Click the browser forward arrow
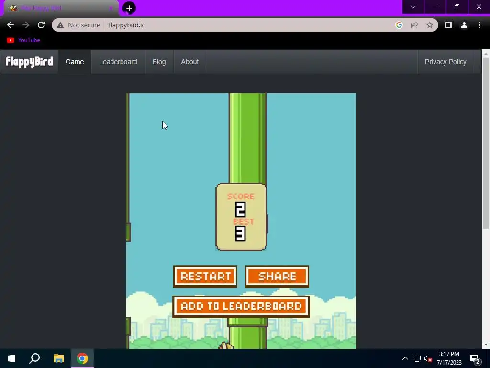 (26, 25)
